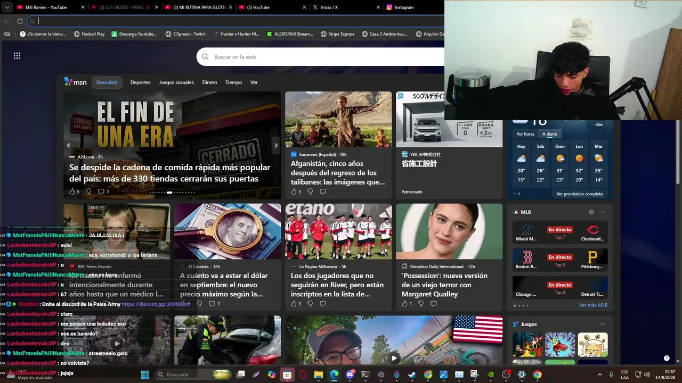Show hidden system tray icons
Screen dimensions: 682x383
point(599,374)
